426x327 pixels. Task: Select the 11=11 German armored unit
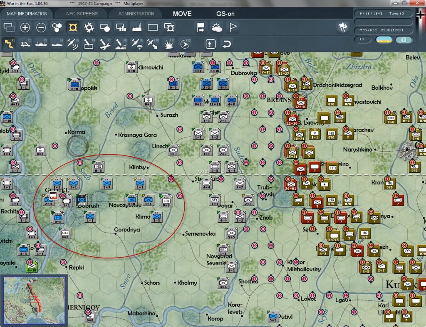point(215,101)
